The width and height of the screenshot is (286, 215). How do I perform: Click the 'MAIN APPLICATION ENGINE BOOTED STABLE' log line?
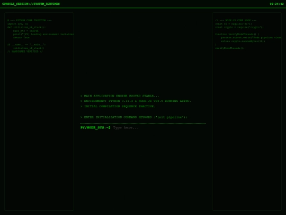click(120, 96)
